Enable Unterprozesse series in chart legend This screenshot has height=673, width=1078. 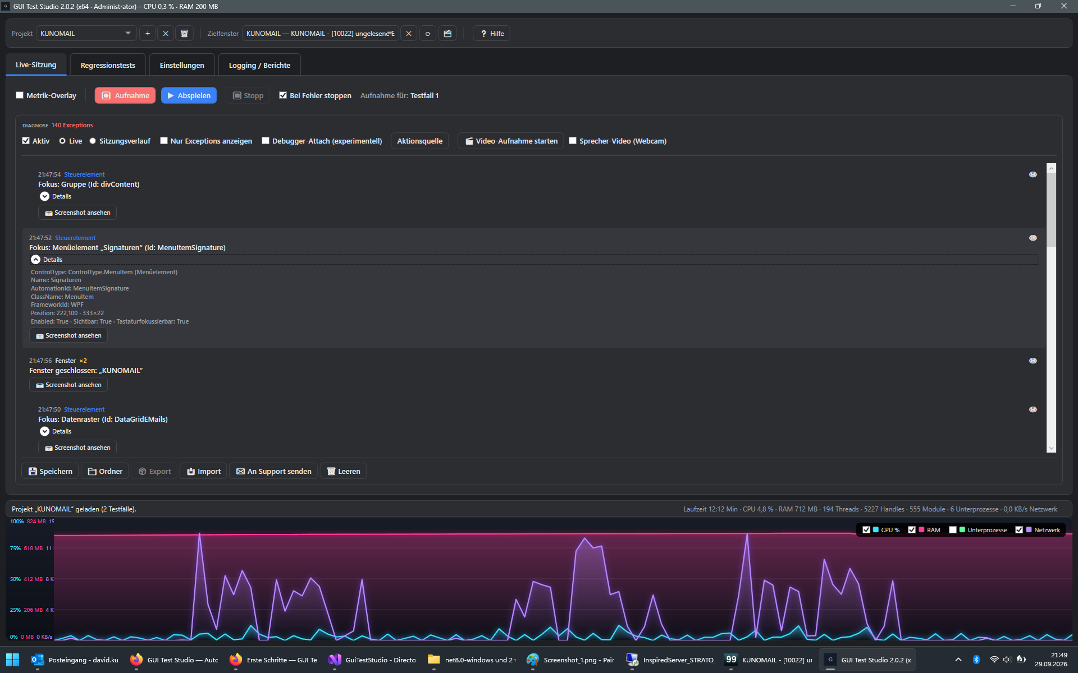(953, 530)
